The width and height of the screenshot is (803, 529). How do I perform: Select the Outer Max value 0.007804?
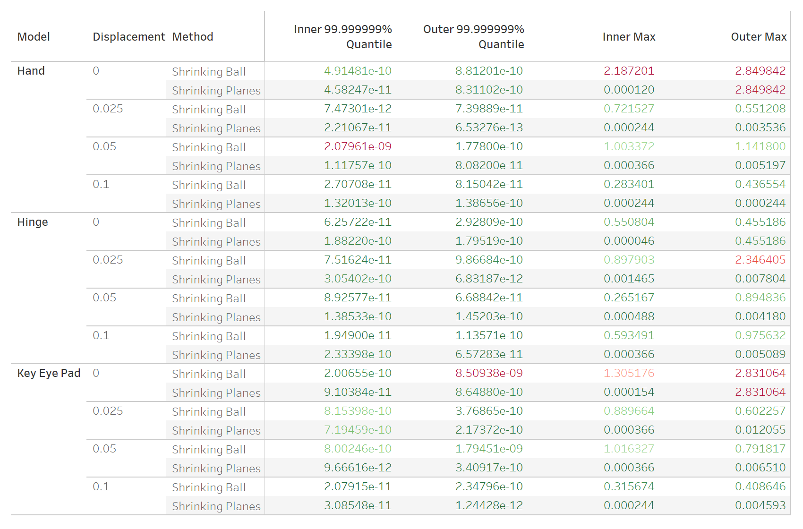point(760,279)
